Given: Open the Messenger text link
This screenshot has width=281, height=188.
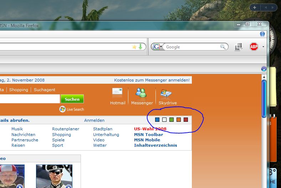Looking at the screenshot, I should 142,103.
